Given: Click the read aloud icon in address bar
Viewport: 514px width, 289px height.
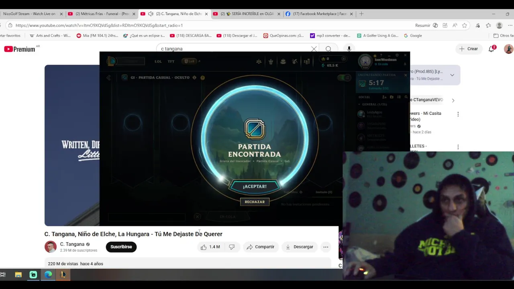Looking at the screenshot, I should point(455,25).
